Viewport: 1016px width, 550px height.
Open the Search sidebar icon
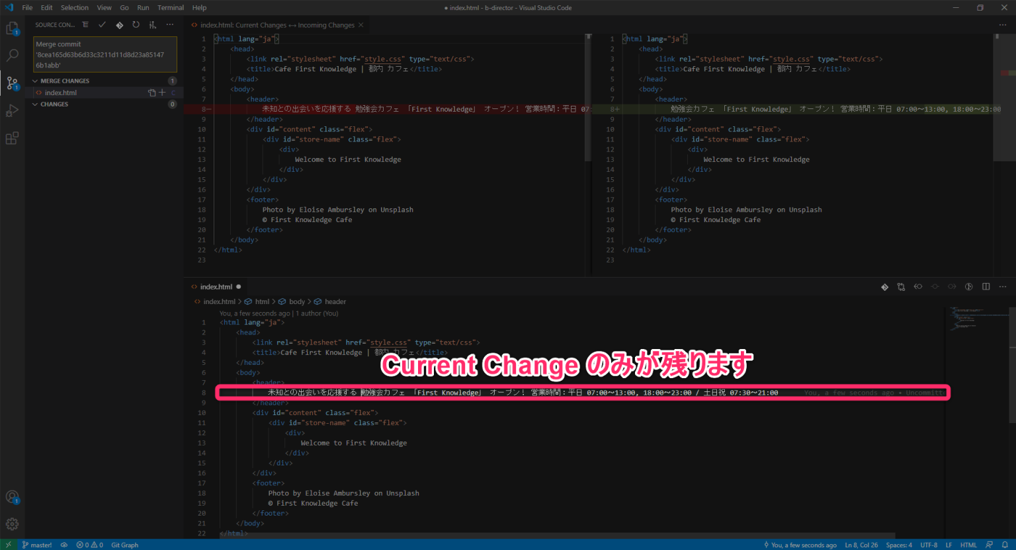click(x=12, y=55)
